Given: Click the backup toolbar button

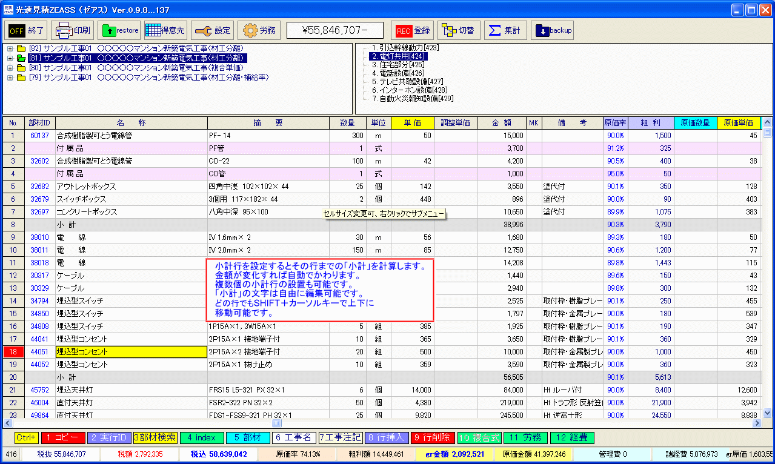Looking at the screenshot, I should 552,30.
